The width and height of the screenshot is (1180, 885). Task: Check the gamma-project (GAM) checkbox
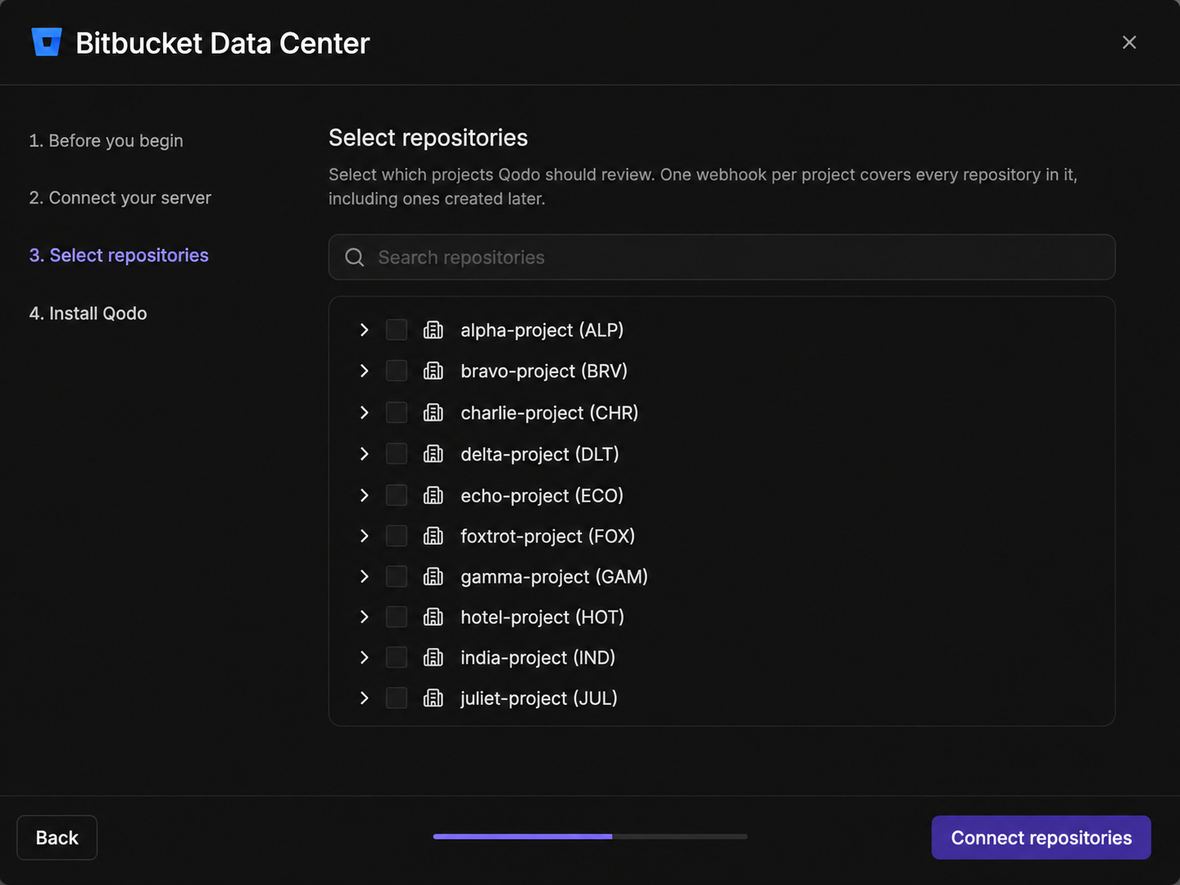(397, 577)
